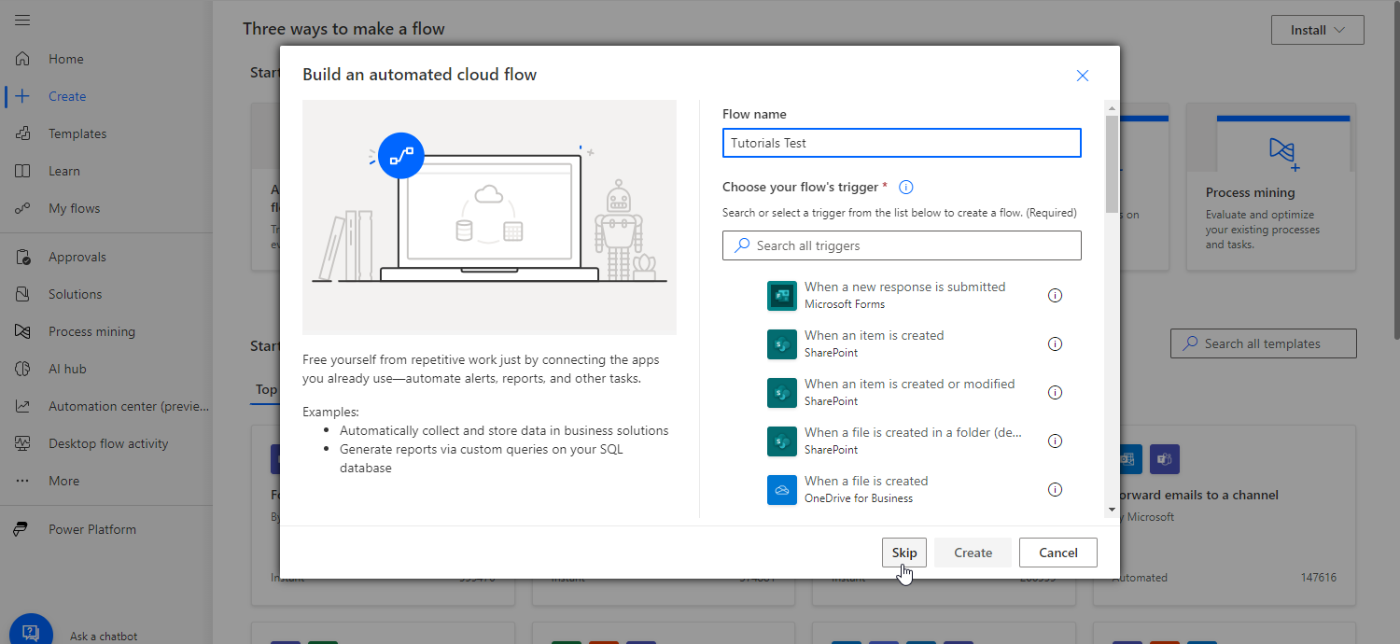The width and height of the screenshot is (1400, 644).
Task: Click the trigger list scrollbar down arrow
Action: coord(1111,510)
